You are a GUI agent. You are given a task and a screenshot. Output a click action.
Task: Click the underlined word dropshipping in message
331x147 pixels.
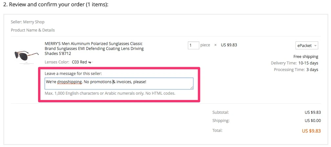coord(70,82)
